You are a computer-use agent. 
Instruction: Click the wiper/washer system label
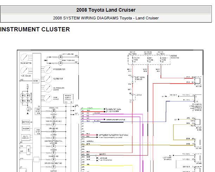pyautogui.click(x=116, y=119)
